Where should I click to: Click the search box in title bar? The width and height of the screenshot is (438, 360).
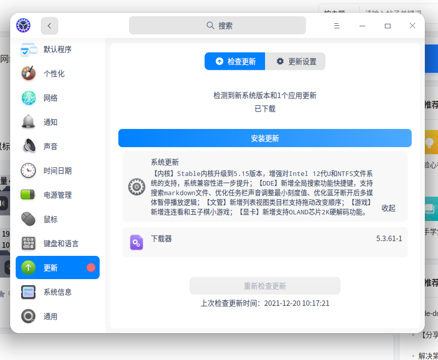(217, 26)
